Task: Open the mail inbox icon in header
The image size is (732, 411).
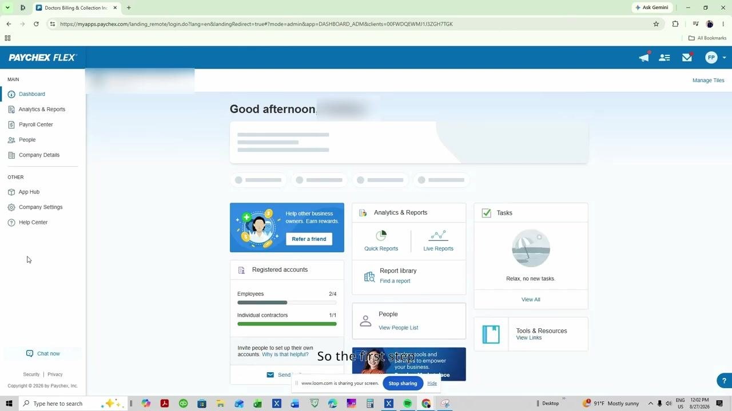Action: (687, 57)
